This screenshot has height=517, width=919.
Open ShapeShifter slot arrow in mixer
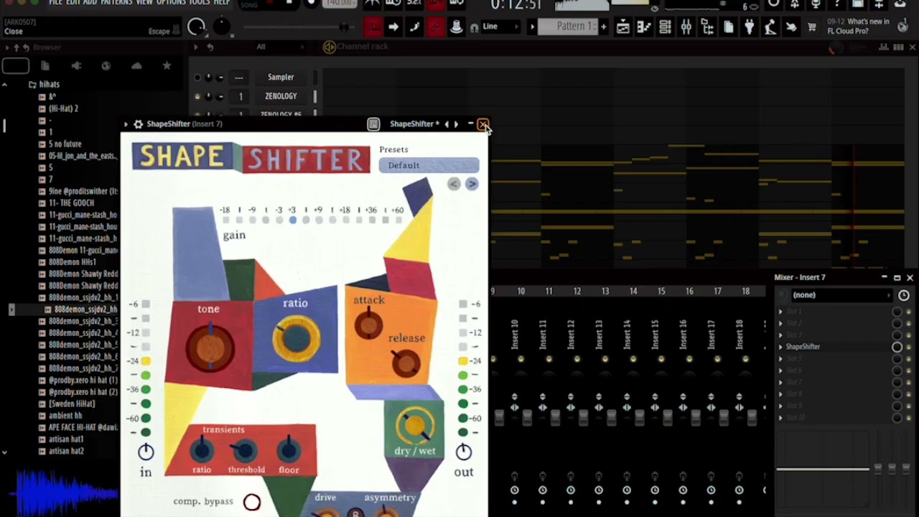coord(780,347)
